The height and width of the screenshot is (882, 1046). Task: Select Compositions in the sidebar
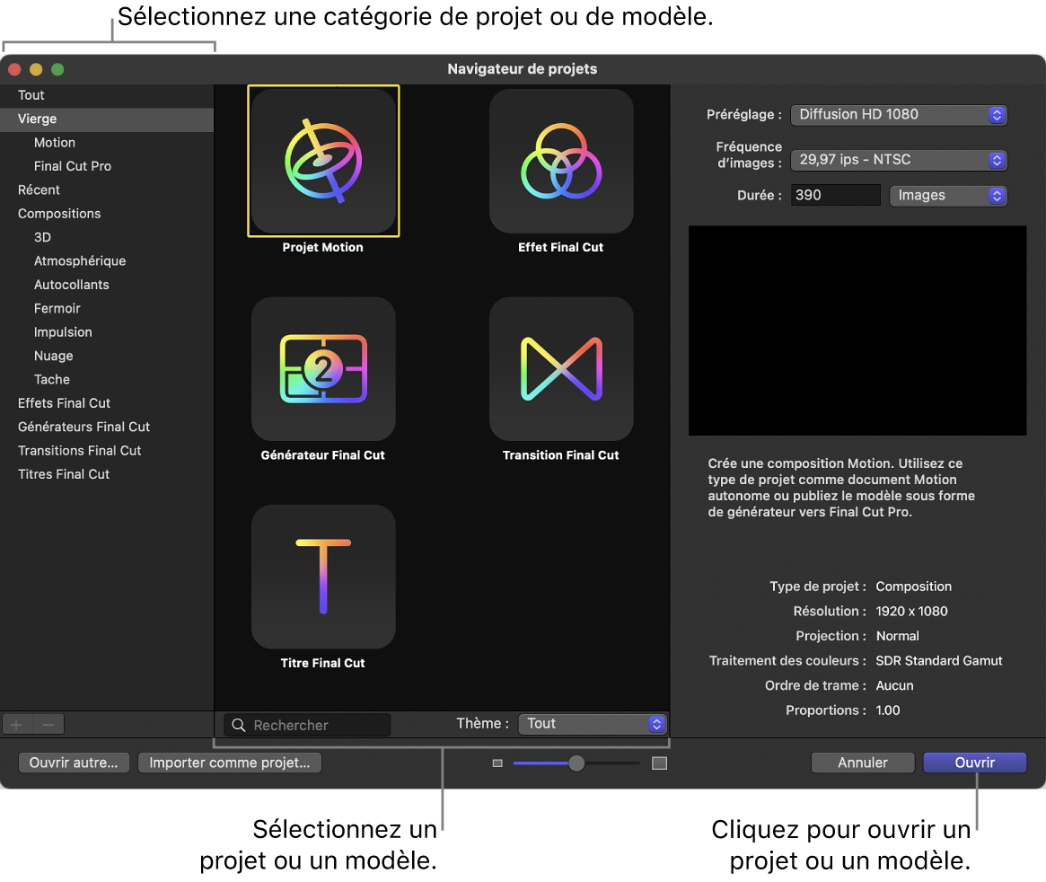point(59,214)
